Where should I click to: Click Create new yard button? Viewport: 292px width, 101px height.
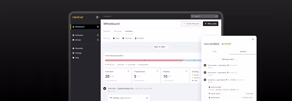(x=191, y=24)
